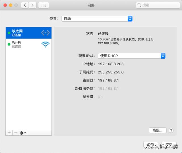
Task: Click the search magnifier icon
Action: click(x=139, y=5)
